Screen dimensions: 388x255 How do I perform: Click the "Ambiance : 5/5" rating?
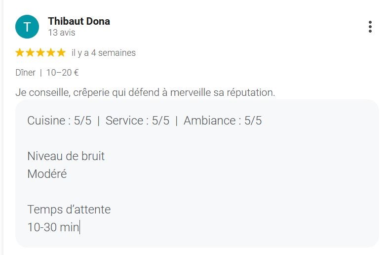pyautogui.click(x=223, y=121)
